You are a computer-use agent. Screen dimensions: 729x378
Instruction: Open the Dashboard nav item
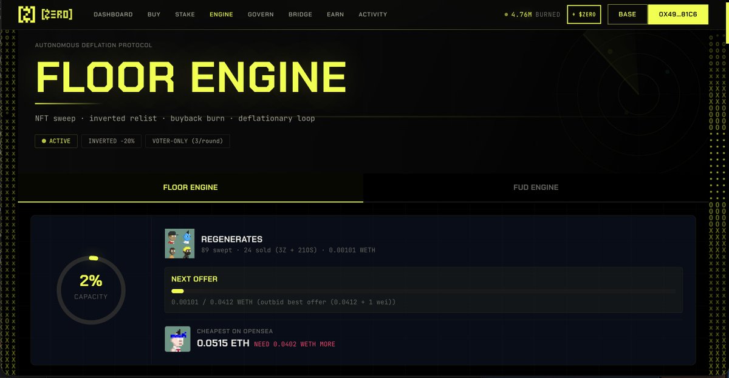coord(113,15)
